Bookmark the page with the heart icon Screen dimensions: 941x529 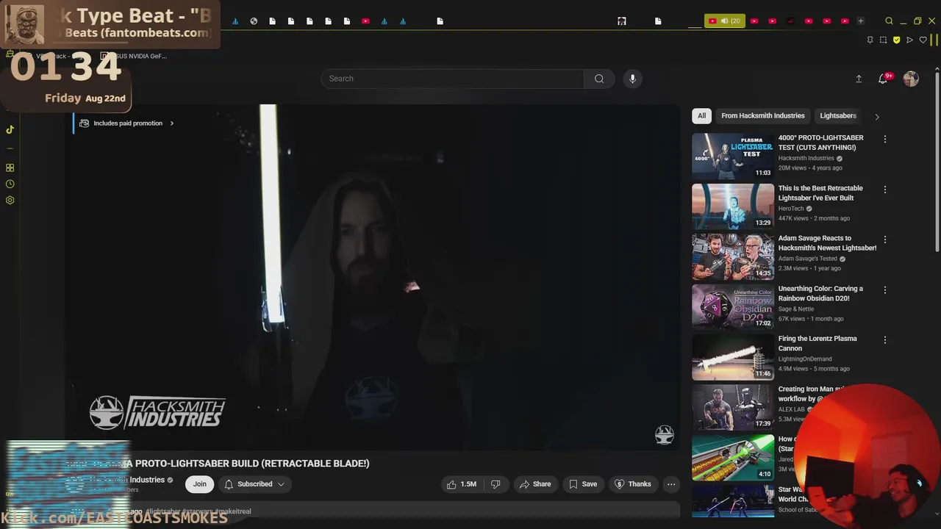(923, 40)
